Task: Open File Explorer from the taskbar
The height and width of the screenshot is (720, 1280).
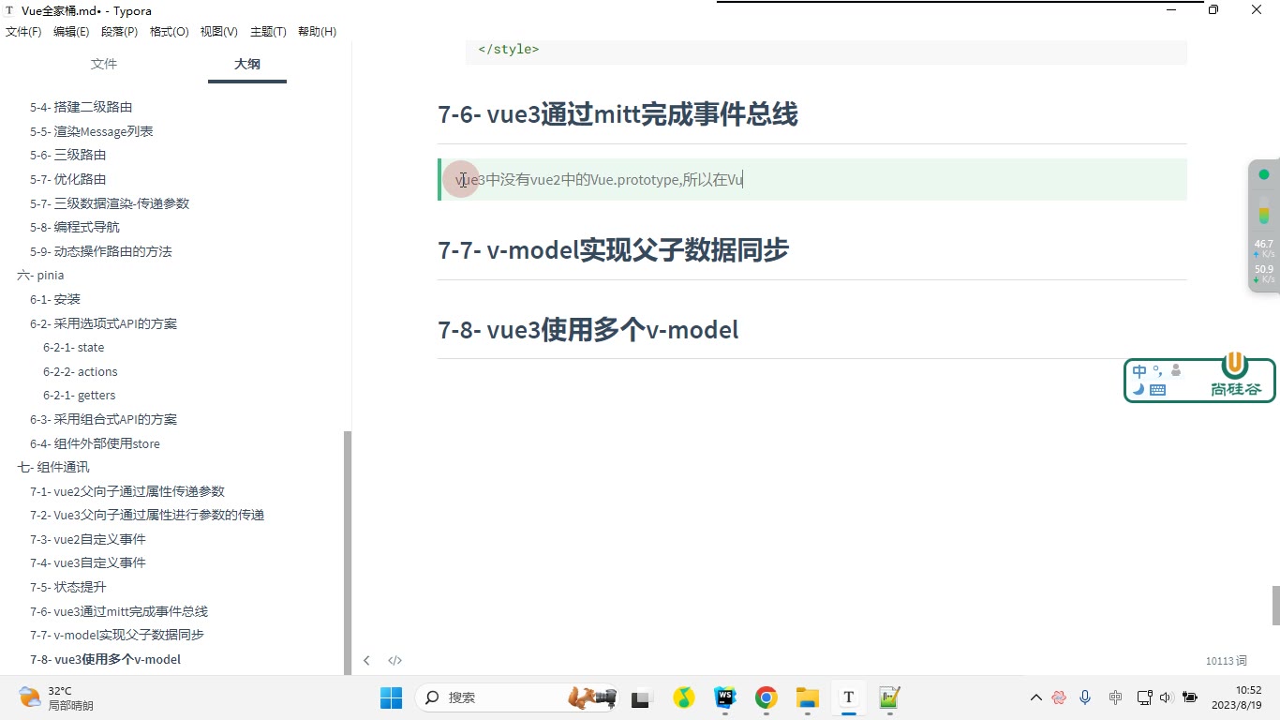Action: pyautogui.click(x=808, y=697)
